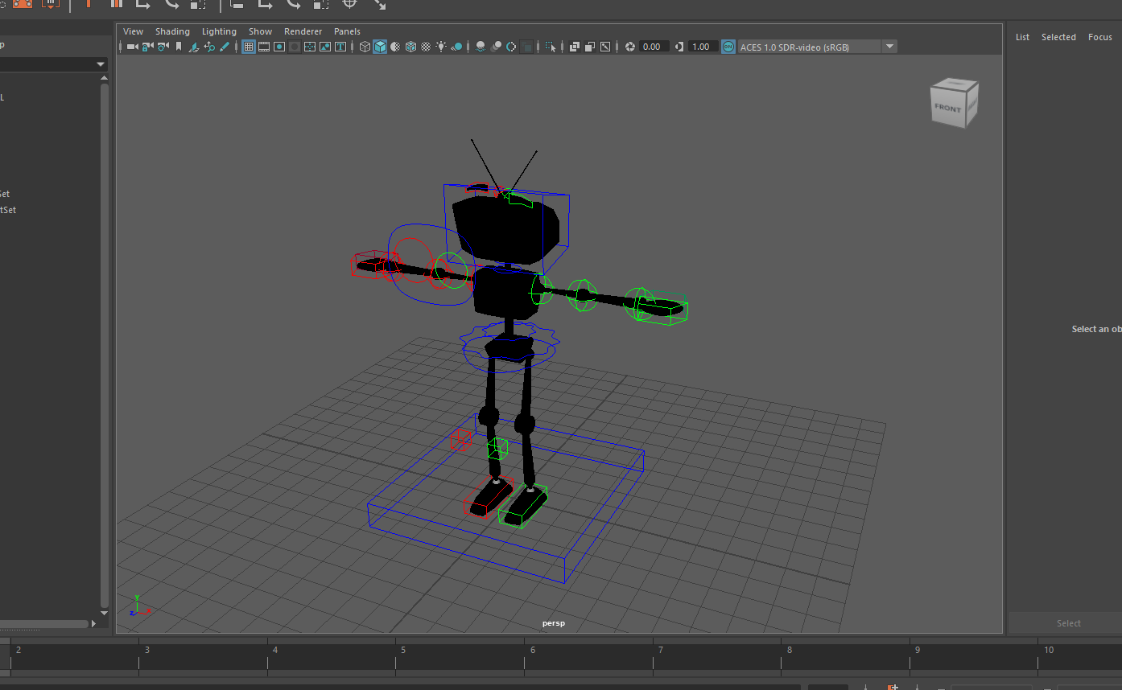Toggle the X-Ray icon
This screenshot has width=1122, height=690.
[x=575, y=47]
